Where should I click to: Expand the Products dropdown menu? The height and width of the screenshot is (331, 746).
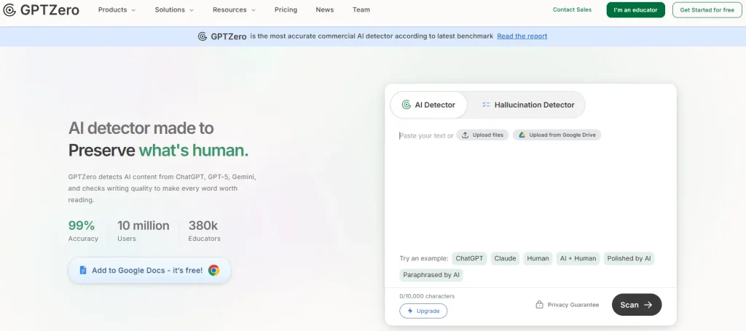click(117, 9)
